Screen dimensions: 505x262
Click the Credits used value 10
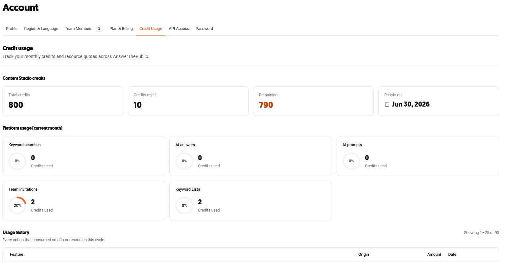coord(138,105)
